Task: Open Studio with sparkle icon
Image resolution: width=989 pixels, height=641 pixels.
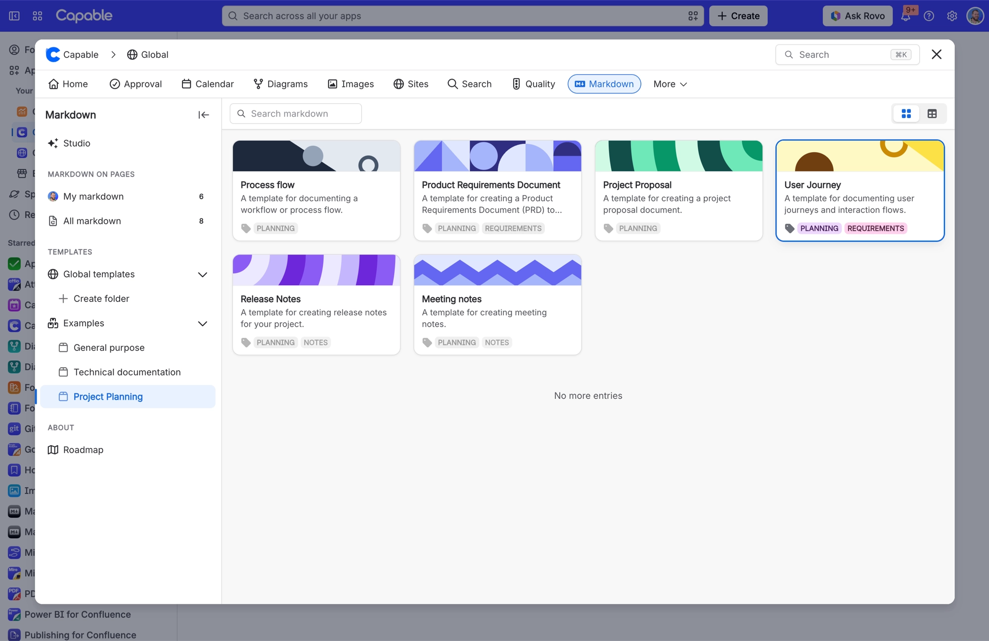Action: click(x=69, y=143)
